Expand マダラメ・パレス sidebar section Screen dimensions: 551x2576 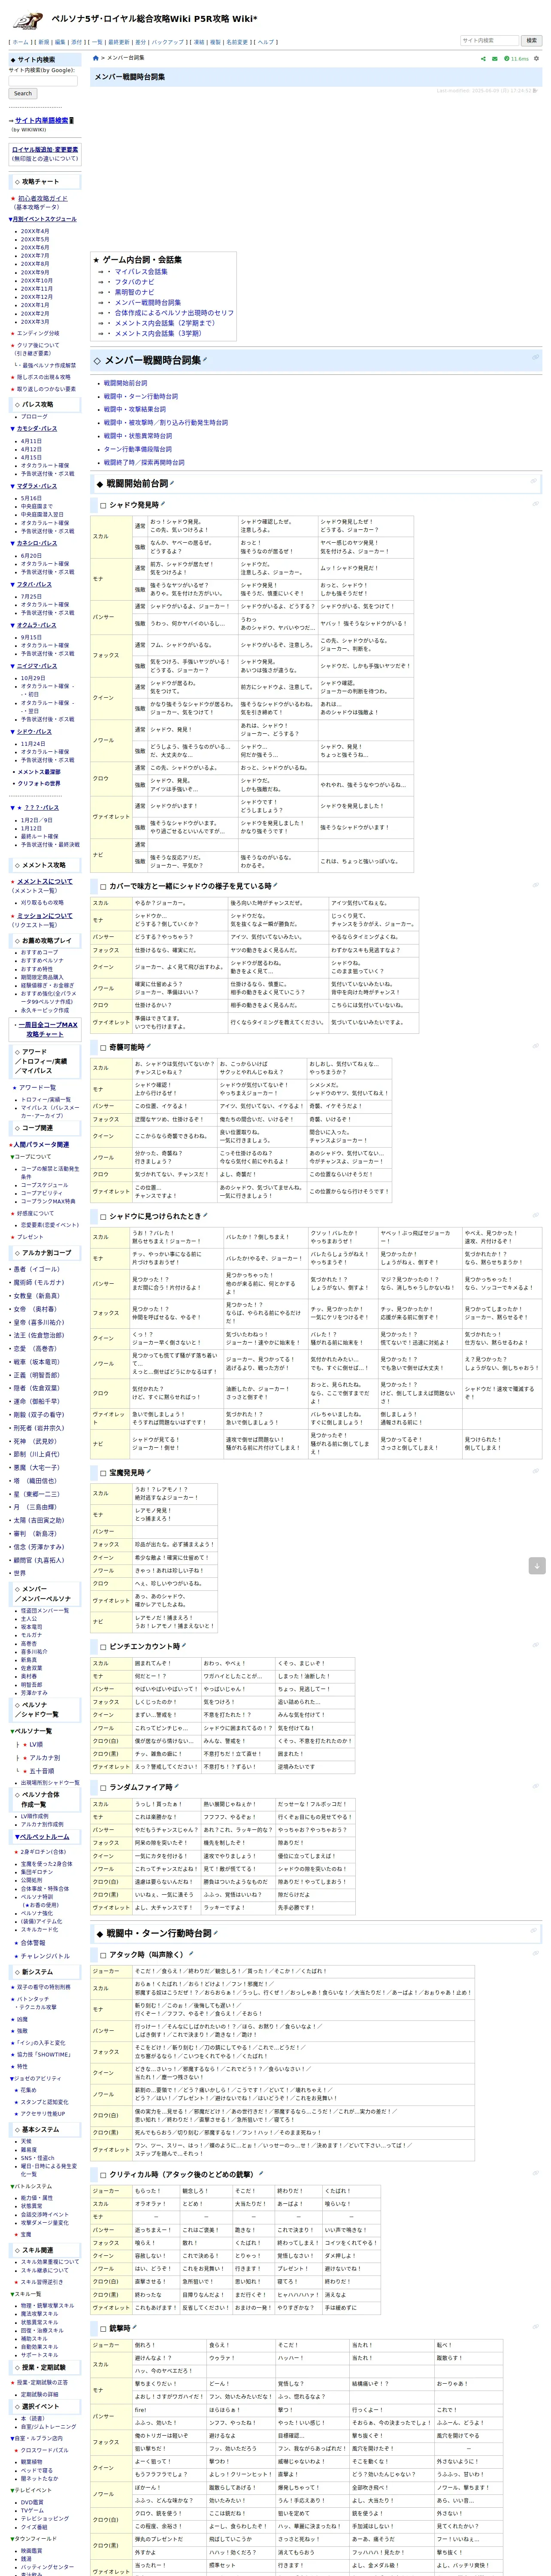coord(36,486)
